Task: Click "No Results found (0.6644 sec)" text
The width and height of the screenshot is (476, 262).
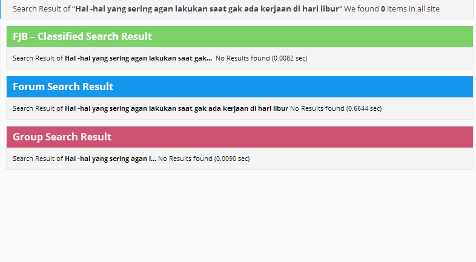Action: (x=336, y=108)
